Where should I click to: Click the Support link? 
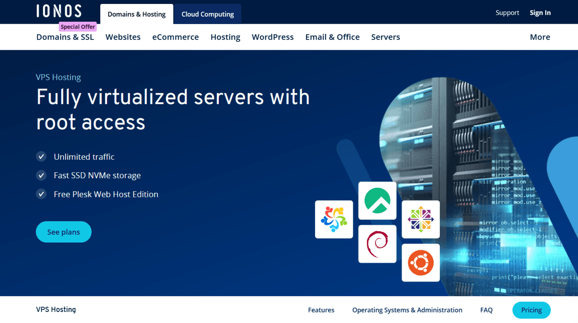point(507,13)
